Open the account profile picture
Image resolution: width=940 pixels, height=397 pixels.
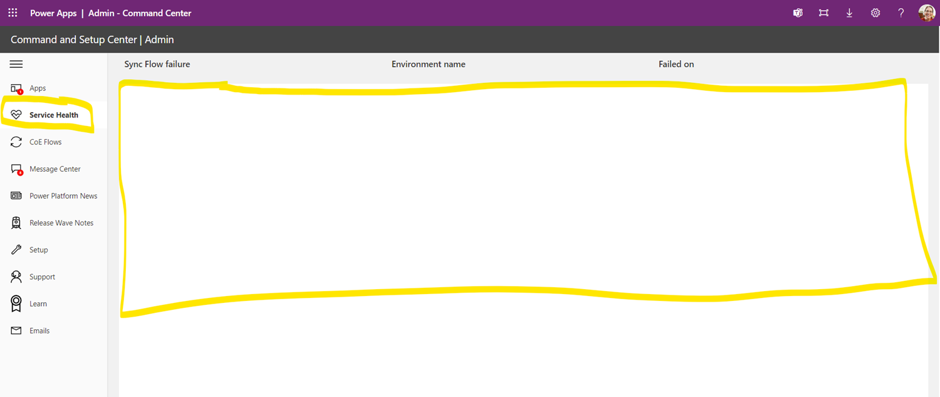point(926,13)
